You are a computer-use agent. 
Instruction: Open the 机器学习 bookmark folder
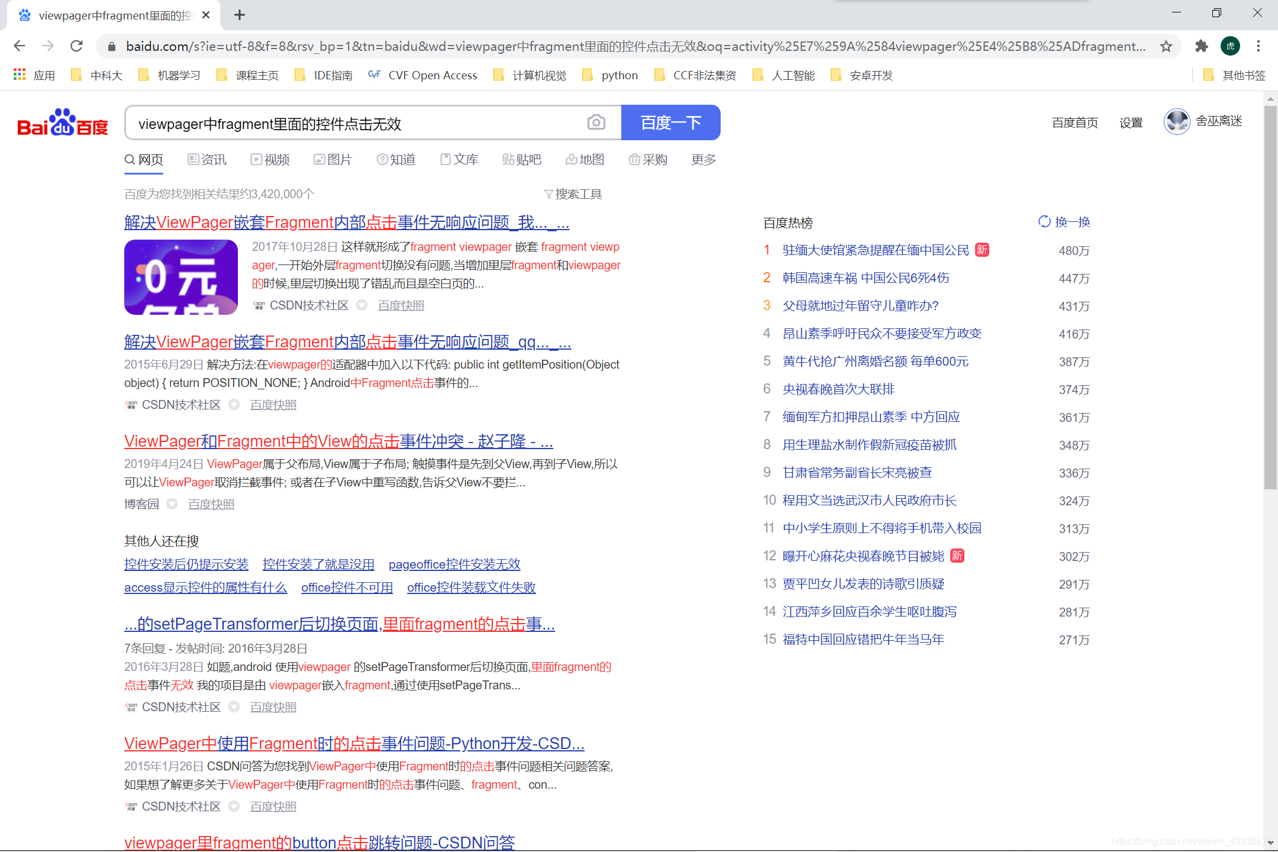click(170, 75)
